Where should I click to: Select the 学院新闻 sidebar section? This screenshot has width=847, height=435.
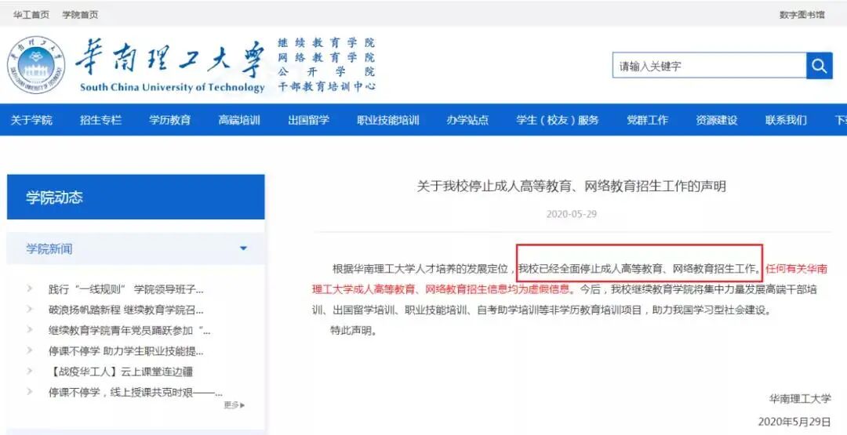[136, 248]
